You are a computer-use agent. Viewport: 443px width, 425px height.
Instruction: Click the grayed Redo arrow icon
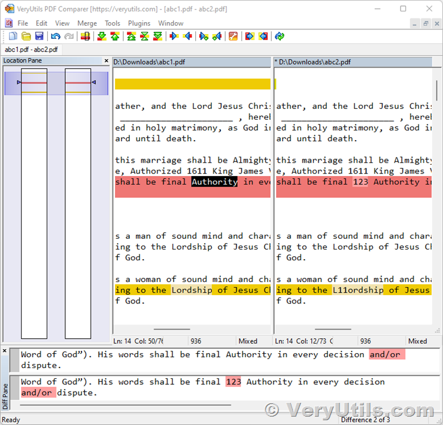[x=69, y=36]
